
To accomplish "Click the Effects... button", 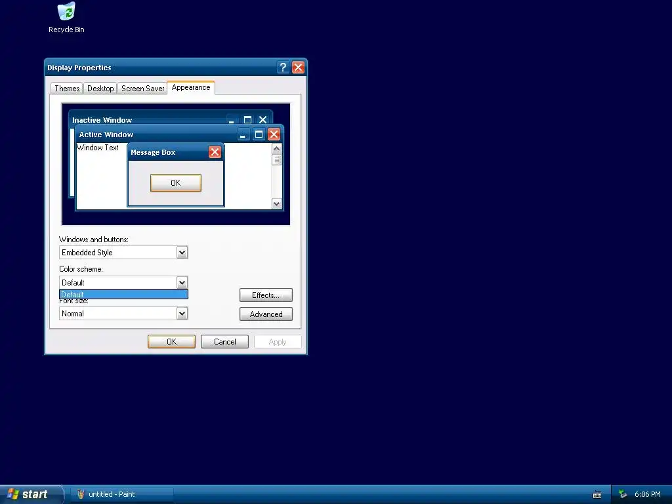I will tap(266, 295).
